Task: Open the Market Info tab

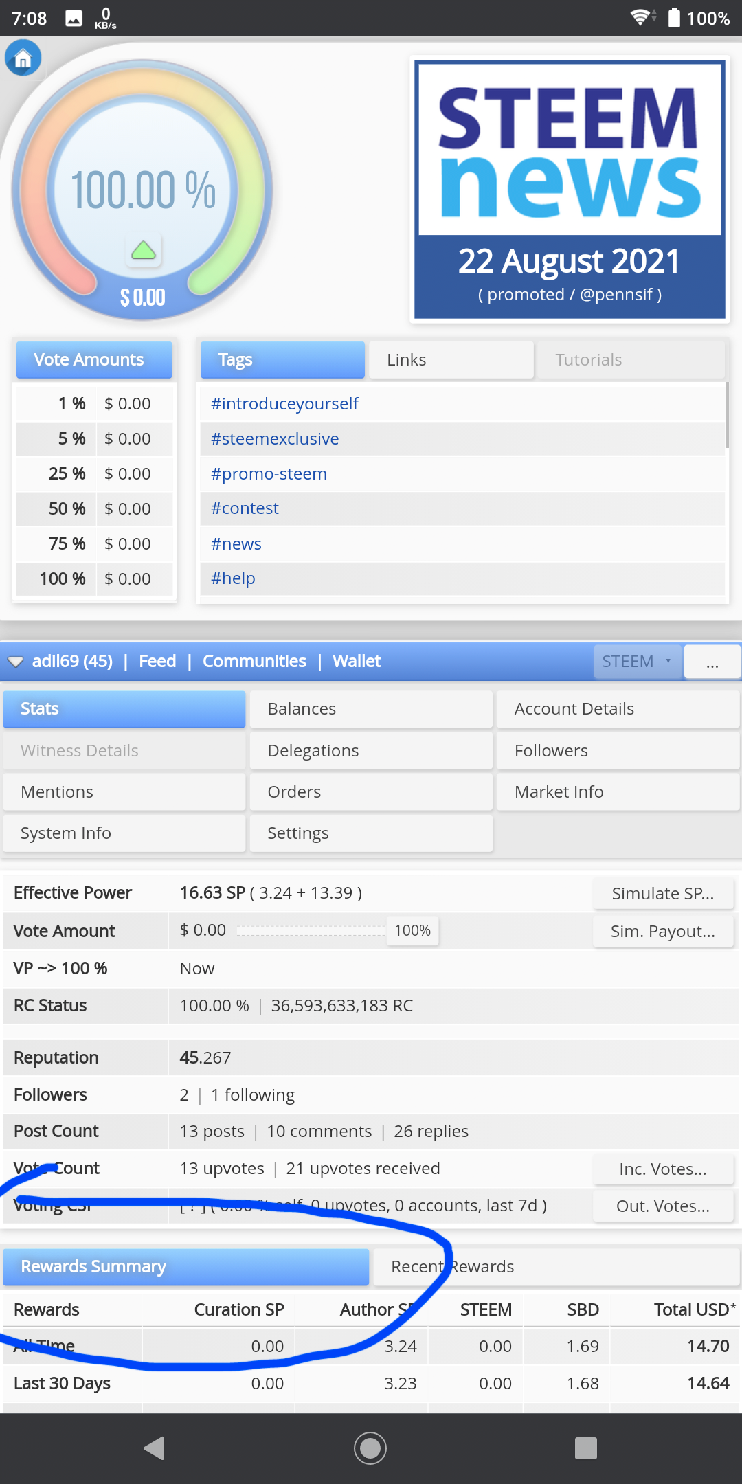Action: tap(618, 791)
